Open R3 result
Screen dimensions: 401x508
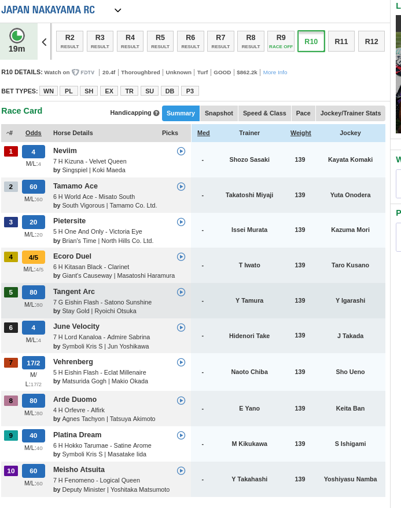point(100,41)
